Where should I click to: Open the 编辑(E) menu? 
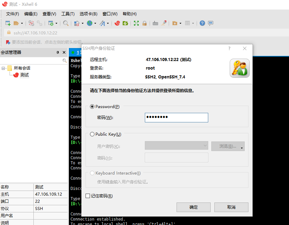pyautogui.click(x=31, y=14)
